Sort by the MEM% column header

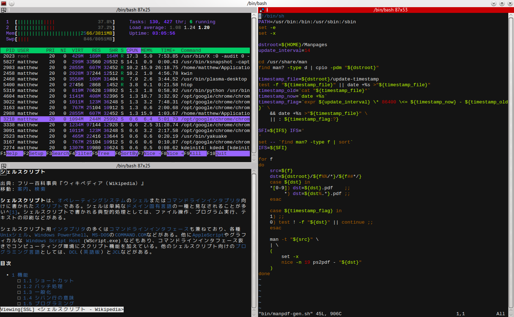click(147, 50)
